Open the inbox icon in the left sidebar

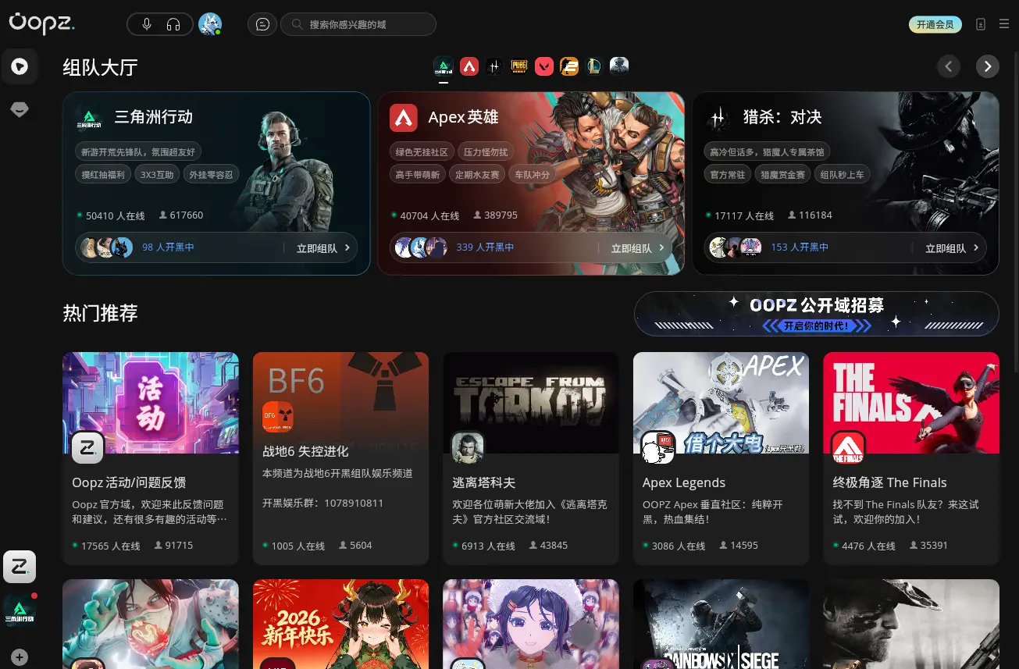click(x=20, y=109)
